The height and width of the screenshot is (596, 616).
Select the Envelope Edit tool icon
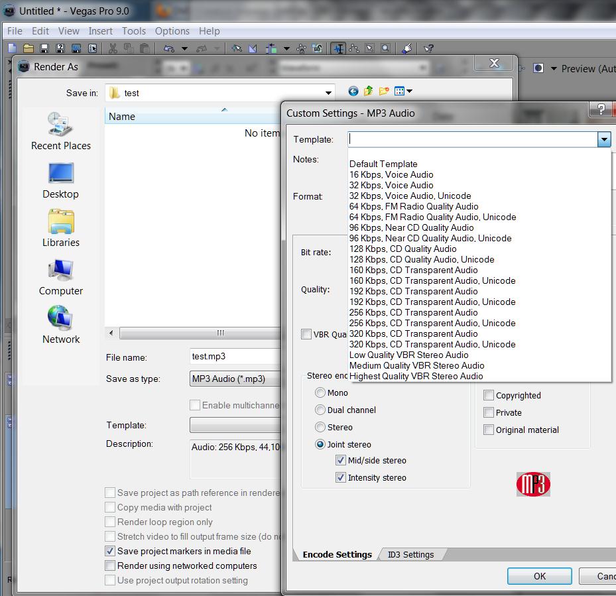(354, 48)
